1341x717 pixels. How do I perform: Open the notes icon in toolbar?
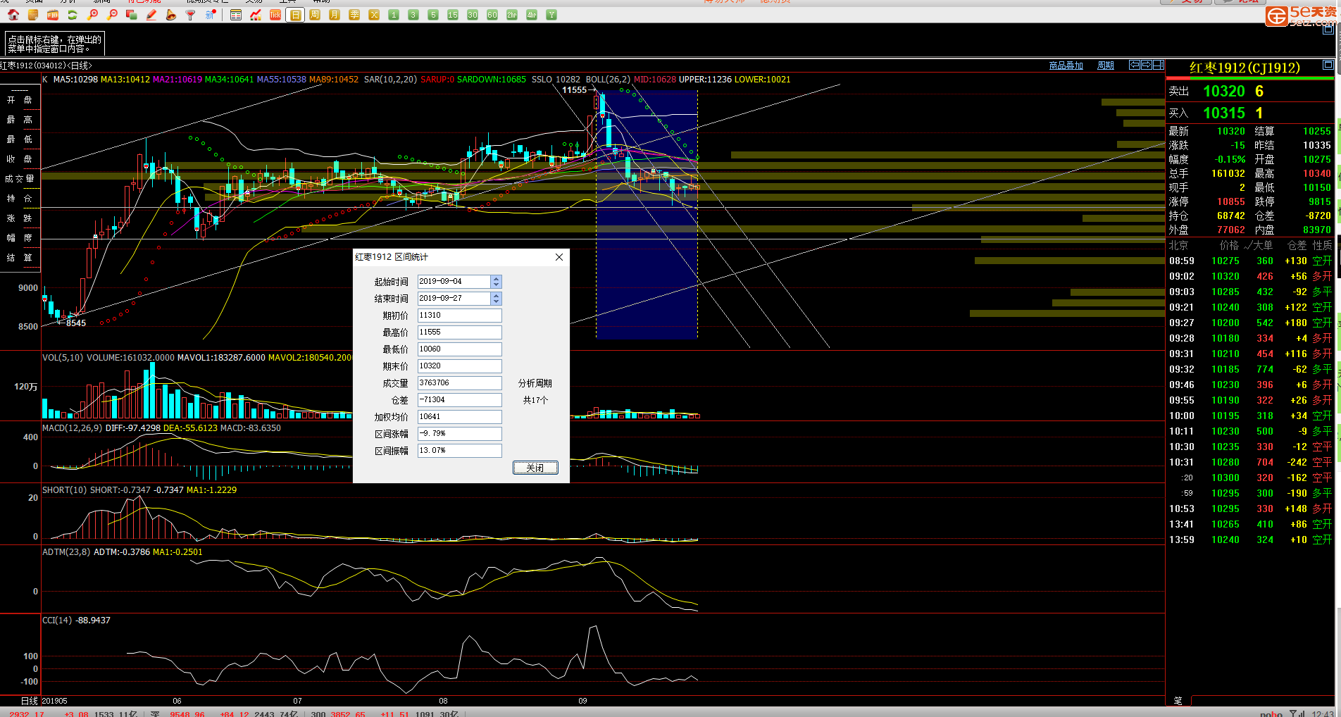tap(33, 15)
